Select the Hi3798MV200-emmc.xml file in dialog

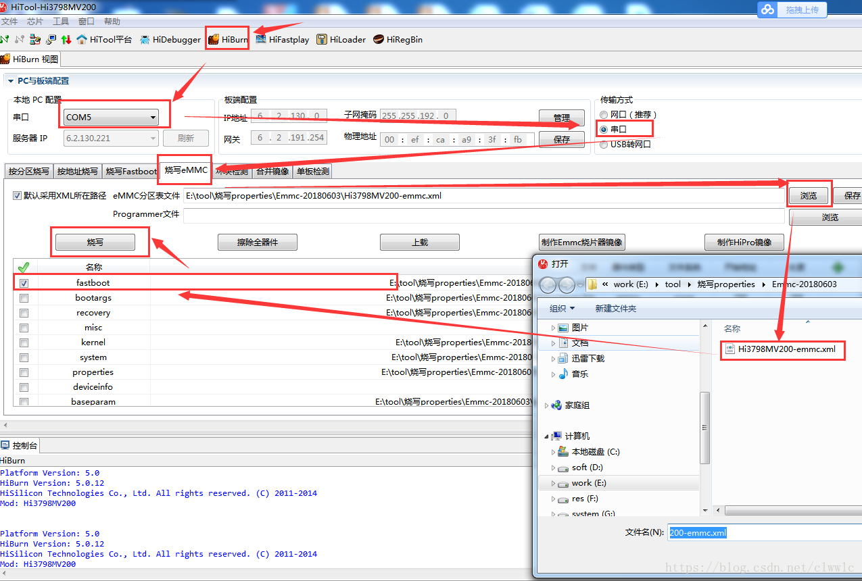coord(782,349)
